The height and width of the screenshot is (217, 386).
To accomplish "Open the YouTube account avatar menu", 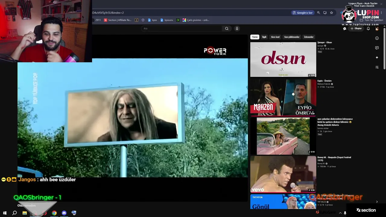I will click(377, 29).
